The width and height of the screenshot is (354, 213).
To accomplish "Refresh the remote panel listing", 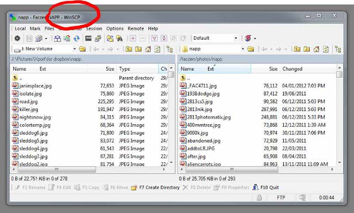I will [326, 49].
